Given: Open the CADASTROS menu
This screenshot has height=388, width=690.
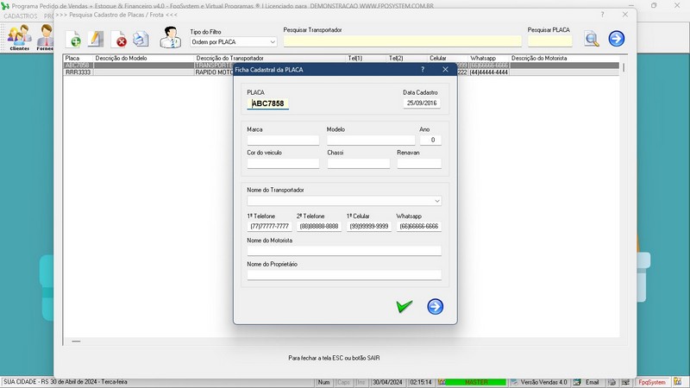Looking at the screenshot, I should [20, 16].
